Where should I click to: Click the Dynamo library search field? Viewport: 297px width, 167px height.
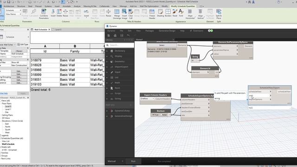coord(120,45)
